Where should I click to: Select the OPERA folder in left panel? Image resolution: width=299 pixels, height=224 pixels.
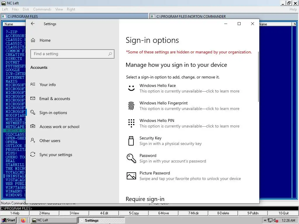11,142
